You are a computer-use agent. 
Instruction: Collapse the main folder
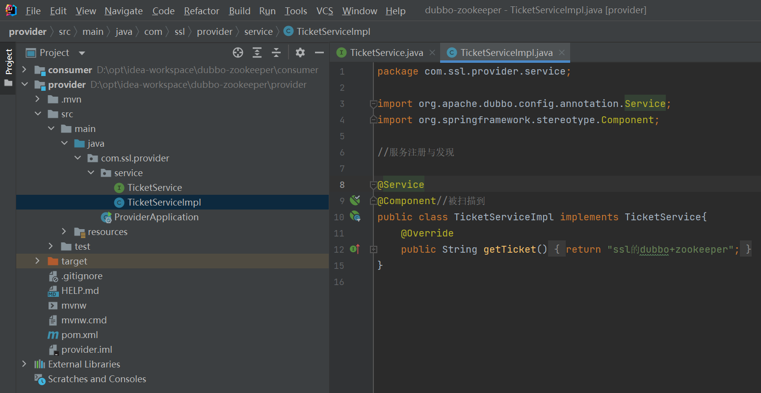pyautogui.click(x=51, y=129)
